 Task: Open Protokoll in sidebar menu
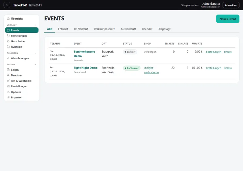(x=22, y=97)
